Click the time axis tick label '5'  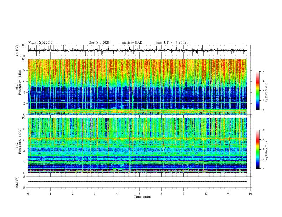point(139,194)
